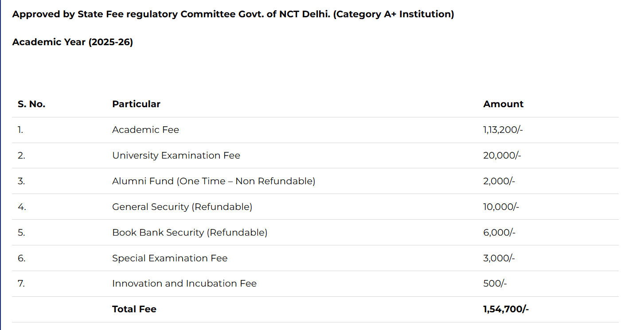Click the 1,13,200/- amount cell
The height and width of the screenshot is (330, 629).
pos(503,130)
